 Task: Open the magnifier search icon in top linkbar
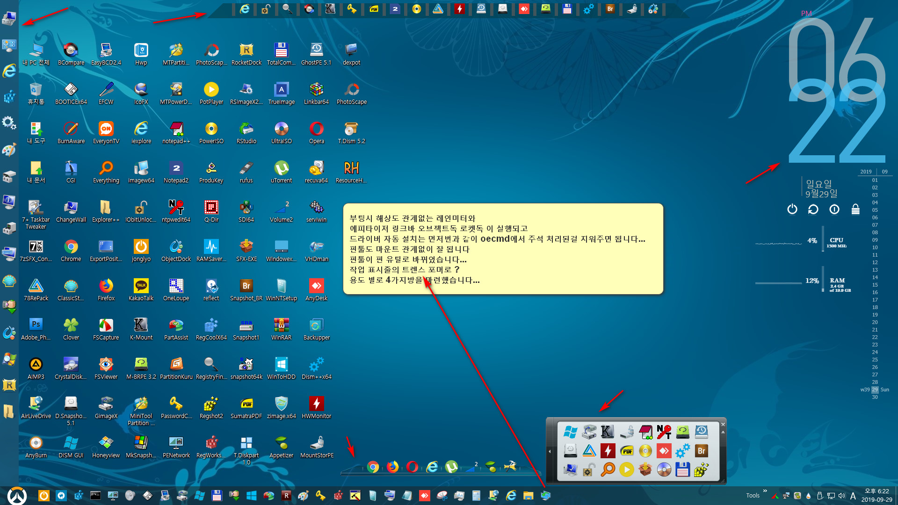click(287, 9)
